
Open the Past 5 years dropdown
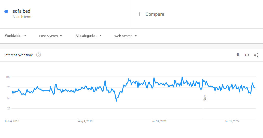click(50, 36)
